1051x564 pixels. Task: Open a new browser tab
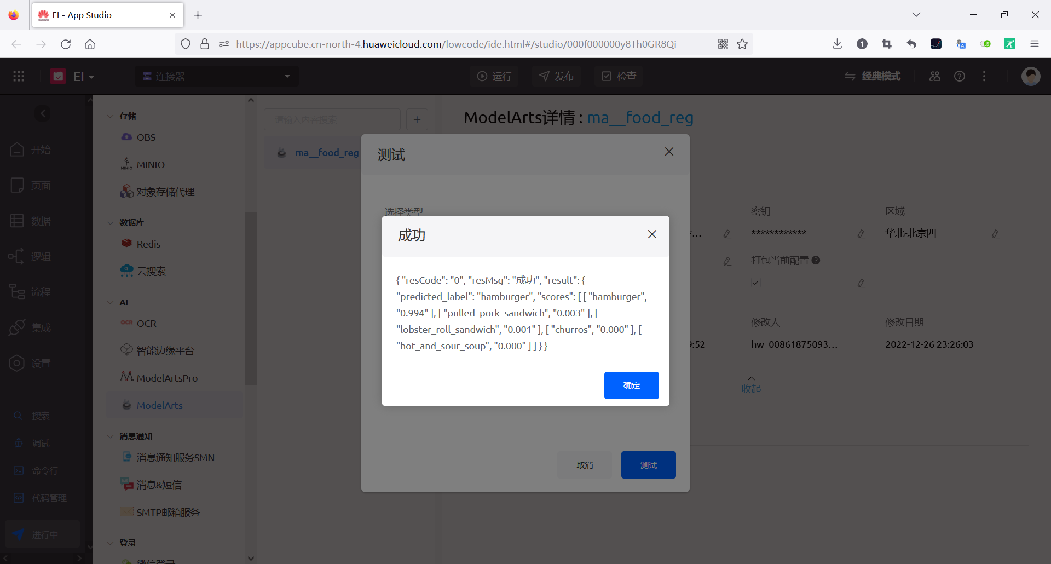198,15
